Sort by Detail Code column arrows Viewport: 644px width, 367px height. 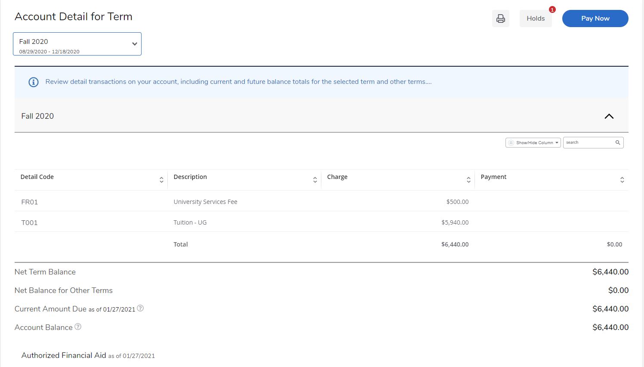click(x=161, y=180)
